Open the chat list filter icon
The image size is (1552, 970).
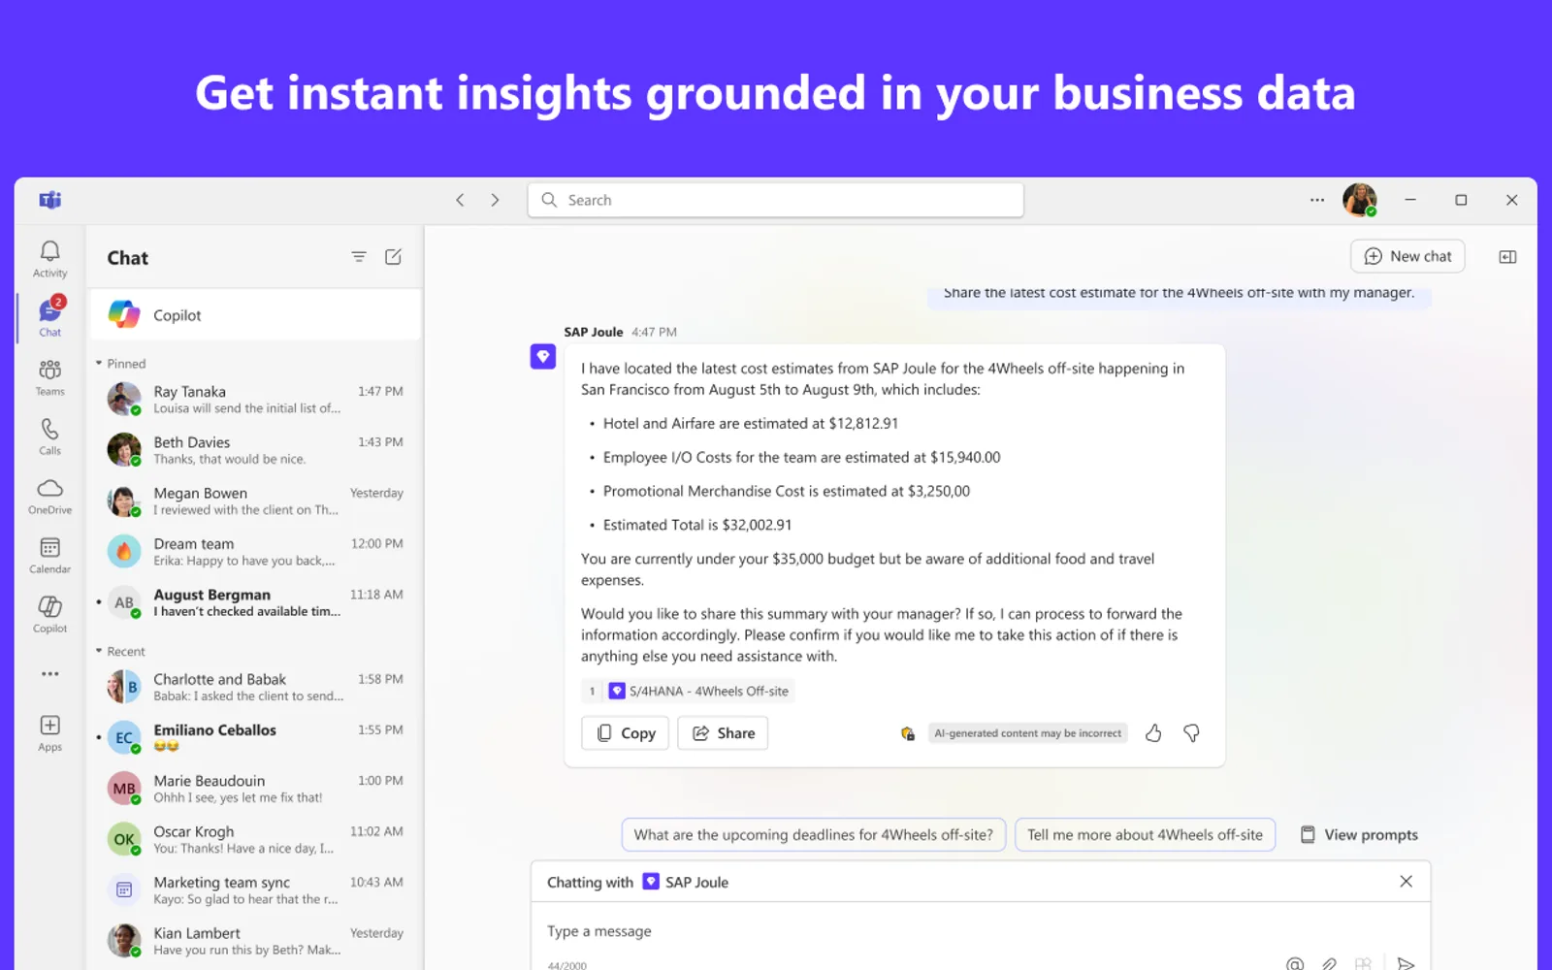click(x=359, y=257)
